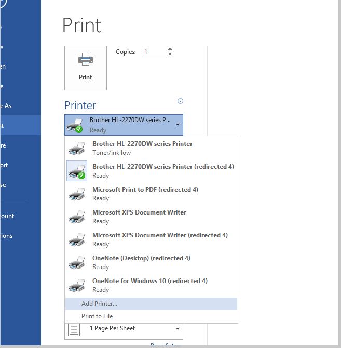Screen dimensions: 341x348
Task: Click the Copies number input field
Action: point(154,52)
